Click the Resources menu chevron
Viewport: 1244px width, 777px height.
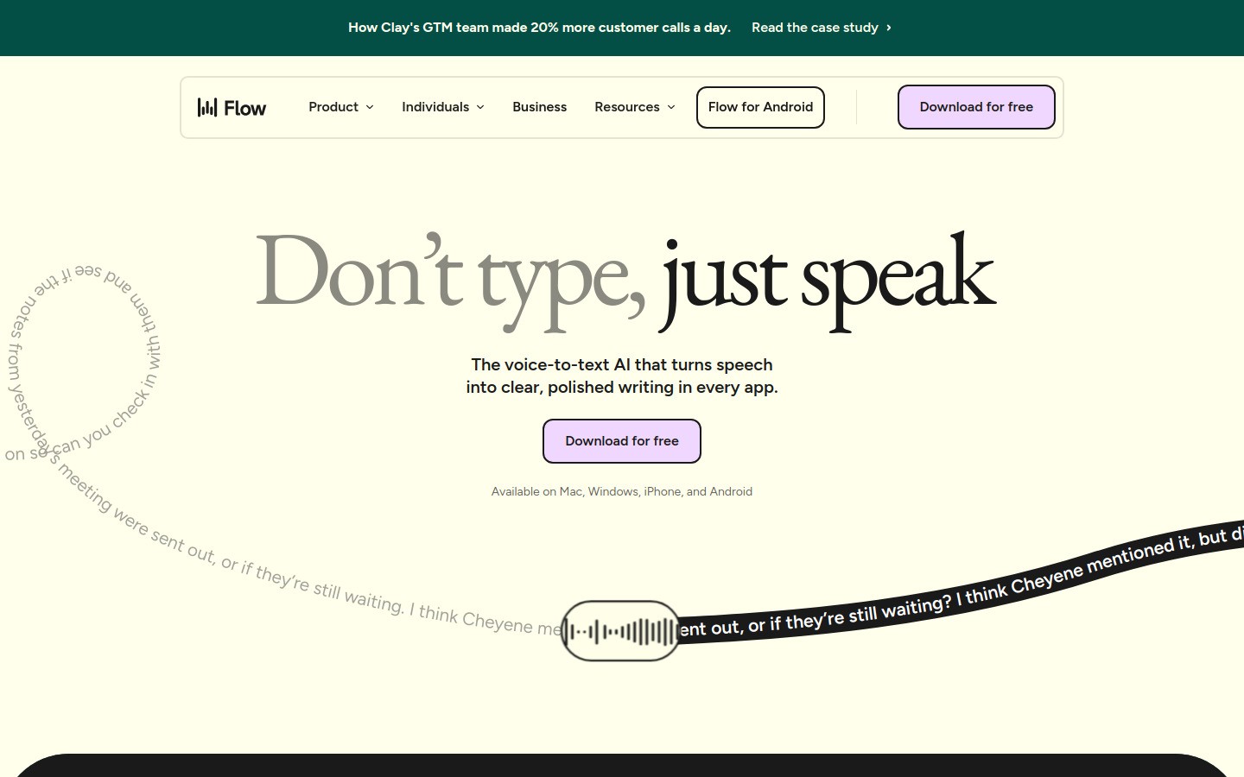tap(671, 107)
